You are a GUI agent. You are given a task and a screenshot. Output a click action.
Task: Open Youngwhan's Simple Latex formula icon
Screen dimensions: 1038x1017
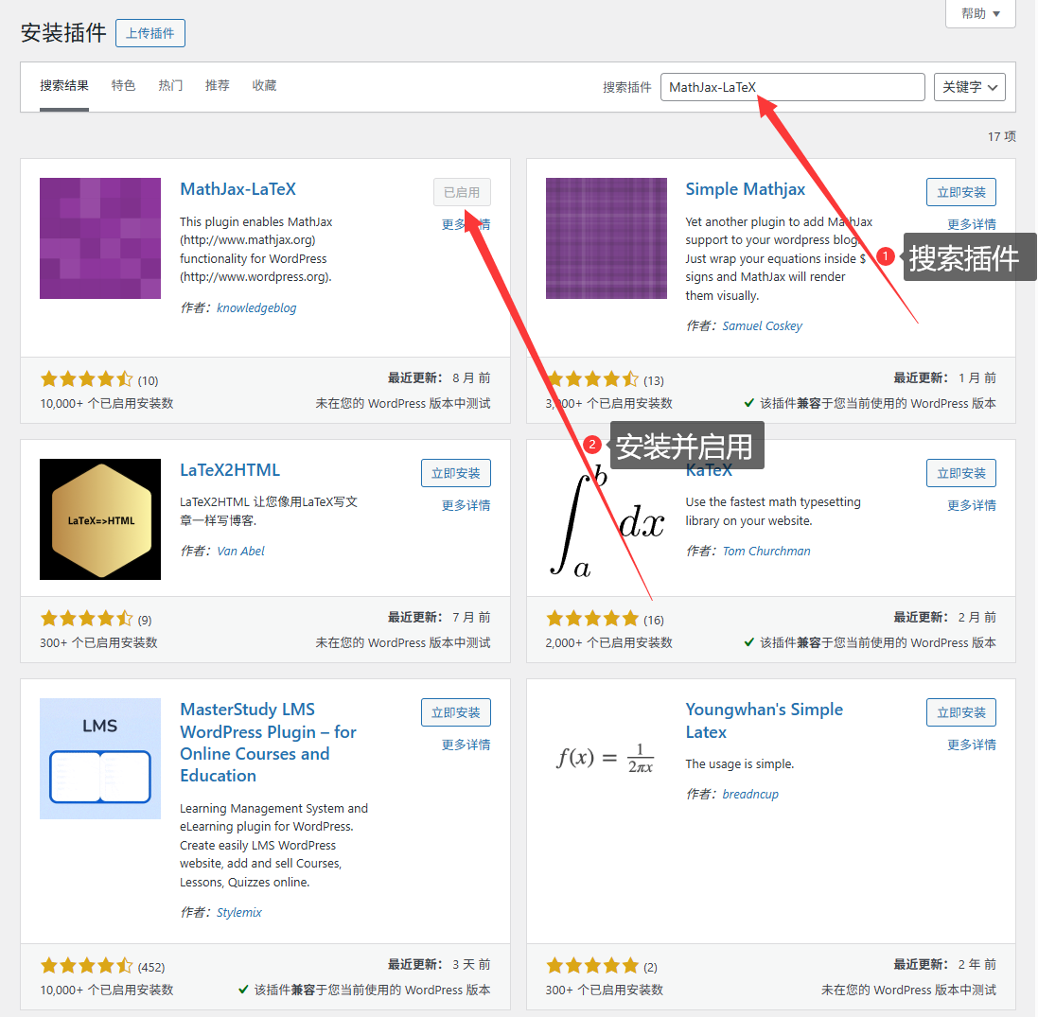[x=606, y=759]
